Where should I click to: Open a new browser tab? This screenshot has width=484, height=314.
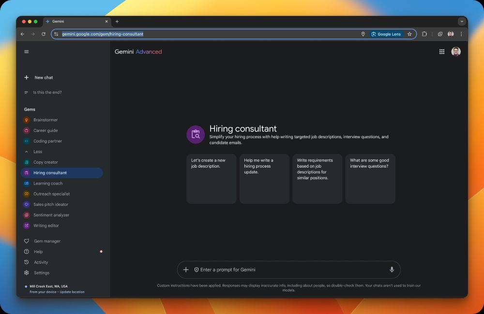117,22
